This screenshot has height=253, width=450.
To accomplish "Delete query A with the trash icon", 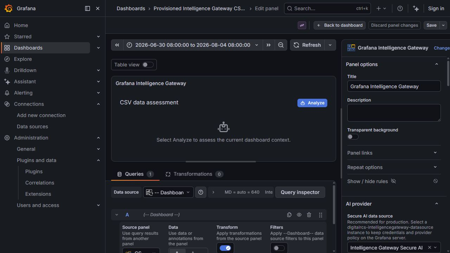I will (309, 215).
